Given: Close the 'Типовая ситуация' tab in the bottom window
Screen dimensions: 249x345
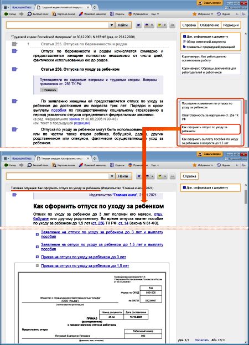Looking at the screenshot, I should coord(87,159).
